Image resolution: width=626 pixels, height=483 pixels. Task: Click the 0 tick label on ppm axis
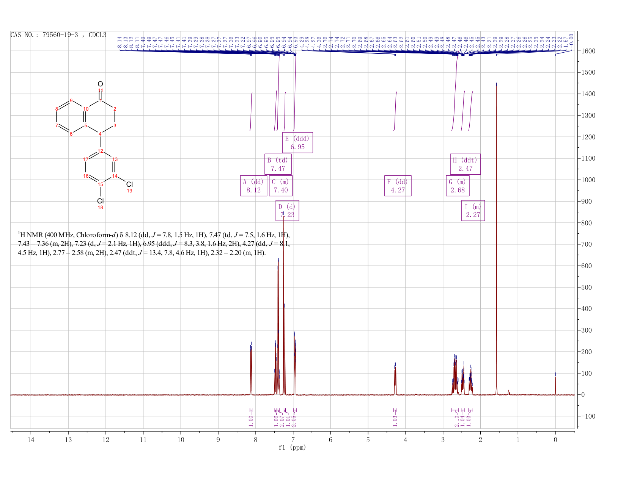pyautogui.click(x=555, y=439)
